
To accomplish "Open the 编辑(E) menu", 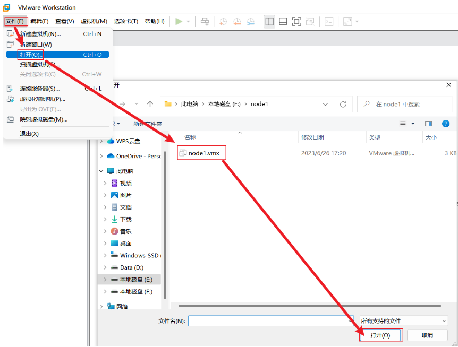I will click(x=39, y=21).
